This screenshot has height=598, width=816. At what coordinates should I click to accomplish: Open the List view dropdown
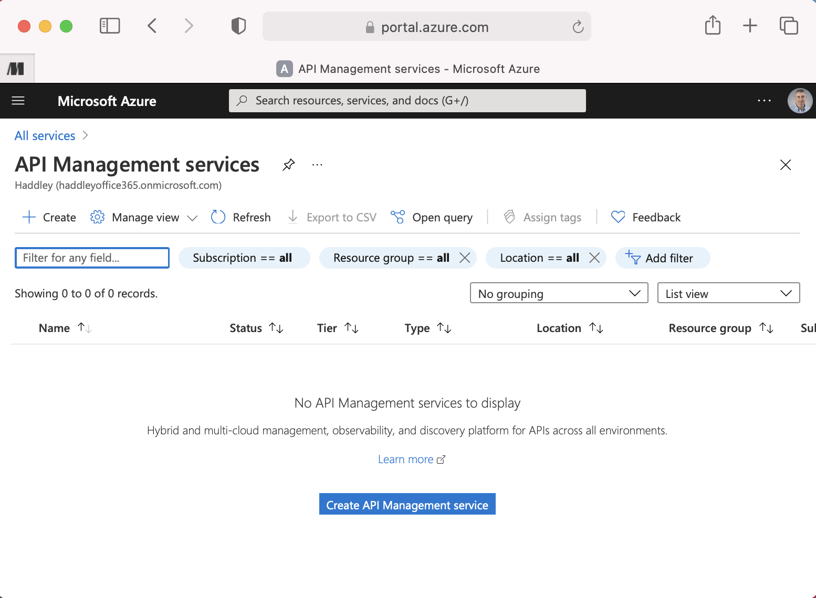728,293
